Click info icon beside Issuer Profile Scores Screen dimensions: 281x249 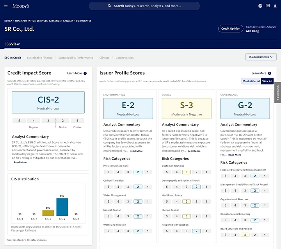270,73
